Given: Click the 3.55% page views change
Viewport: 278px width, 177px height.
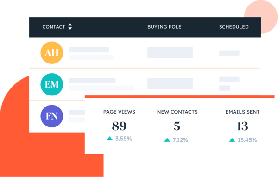Looking at the screenshot, I should click(124, 139).
